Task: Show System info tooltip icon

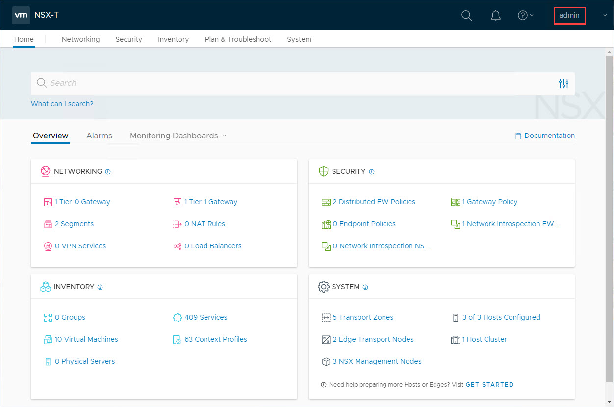Action: 365,287
